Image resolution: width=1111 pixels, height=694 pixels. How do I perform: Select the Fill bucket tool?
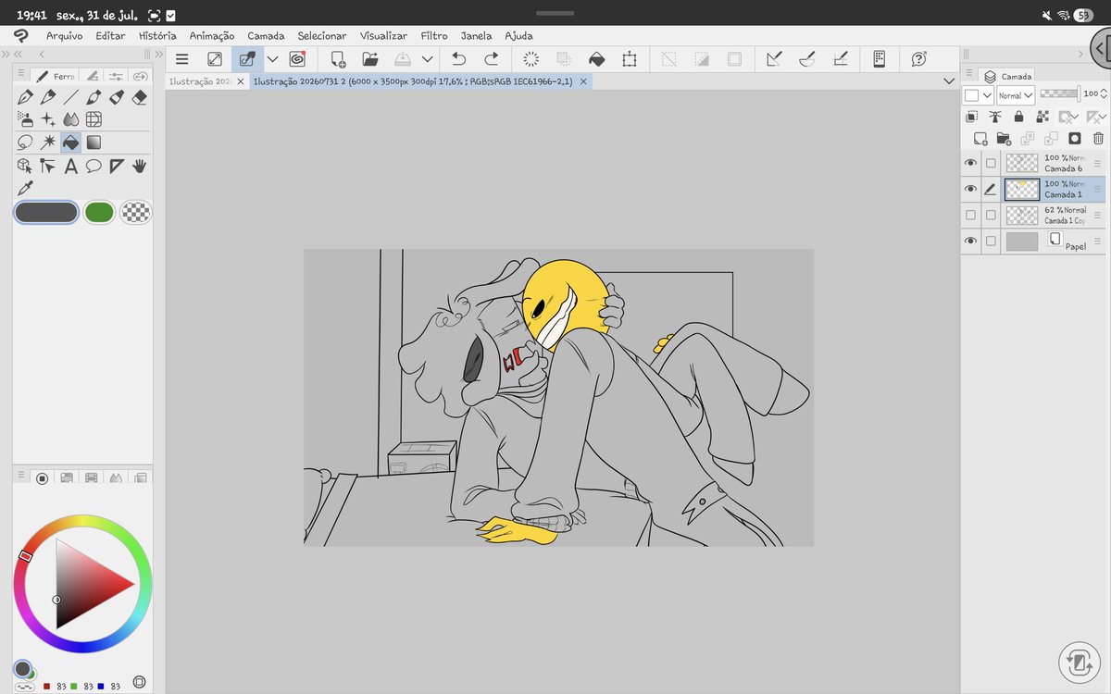70,143
